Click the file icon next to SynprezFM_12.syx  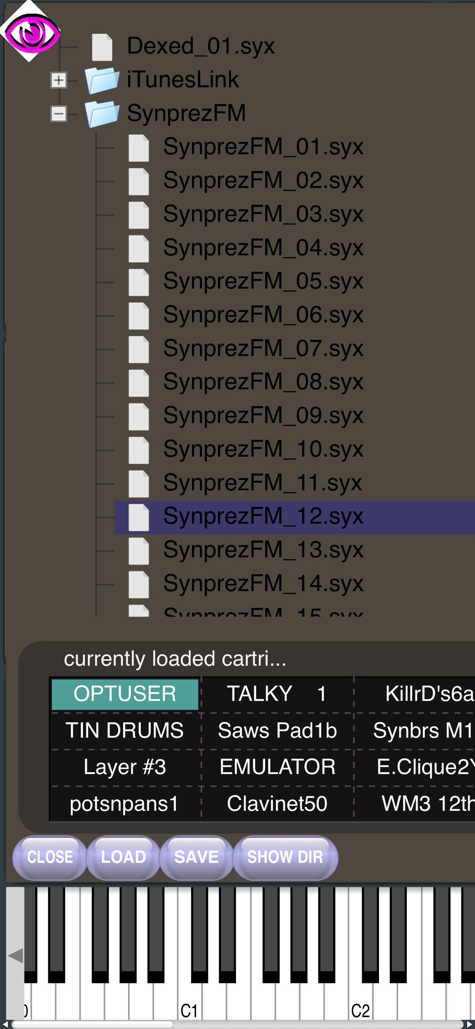pos(138,516)
